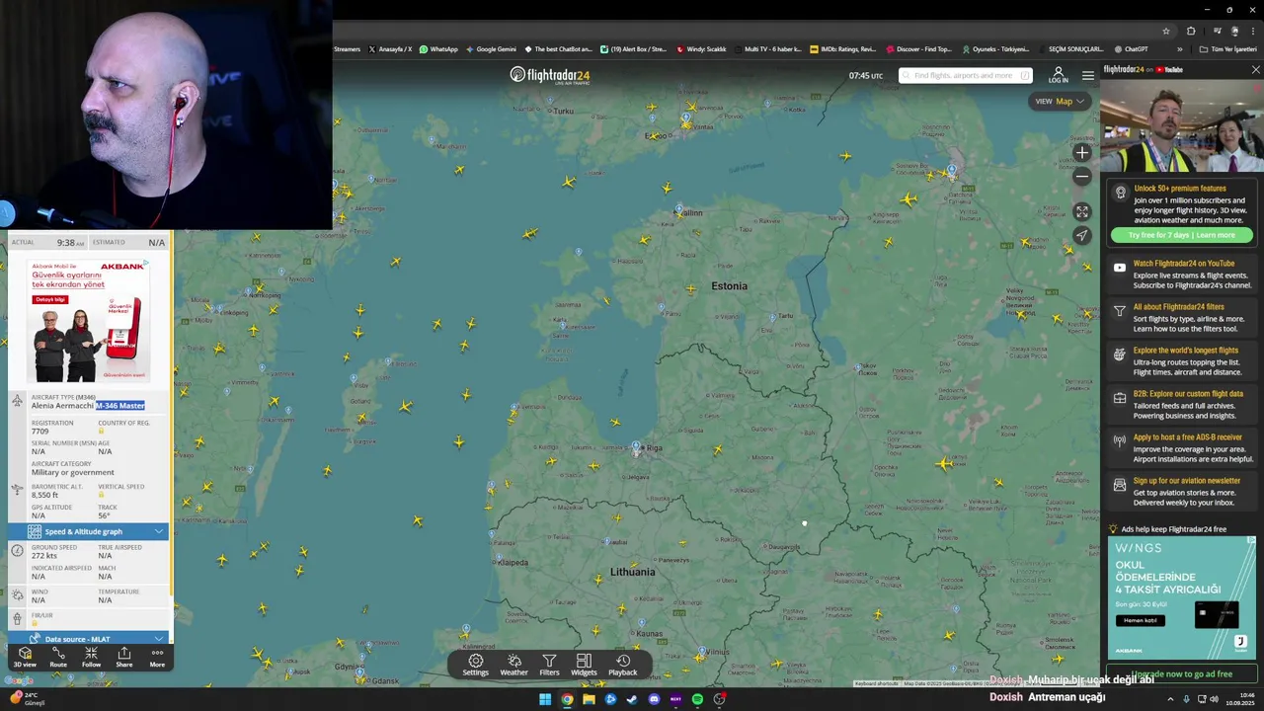Open the Filters funnel tool
The height and width of the screenshot is (711, 1264).
[549, 665]
